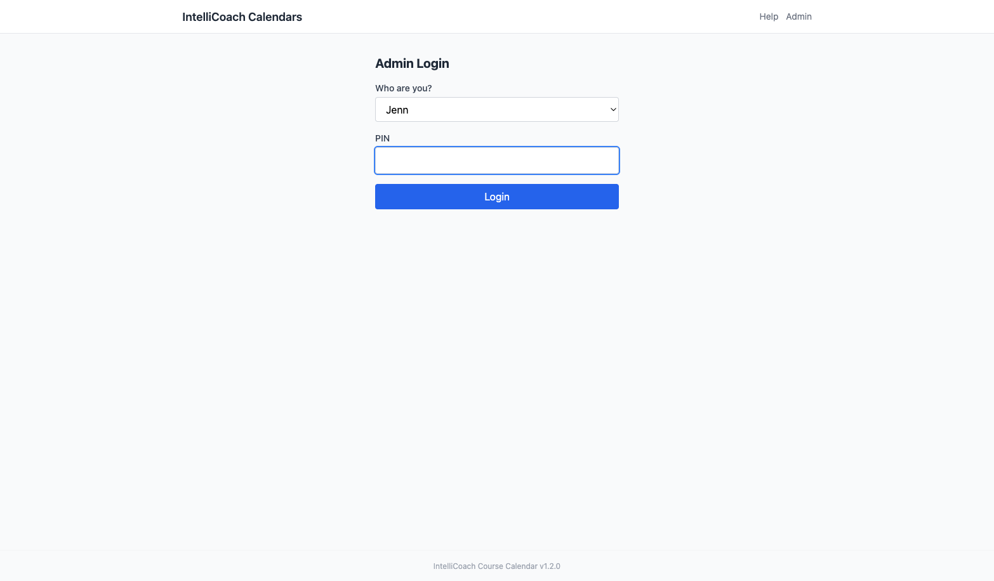Click the Admin link in the navbar

[x=799, y=16]
